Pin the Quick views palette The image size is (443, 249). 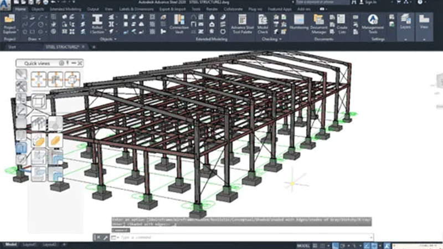click(68, 64)
